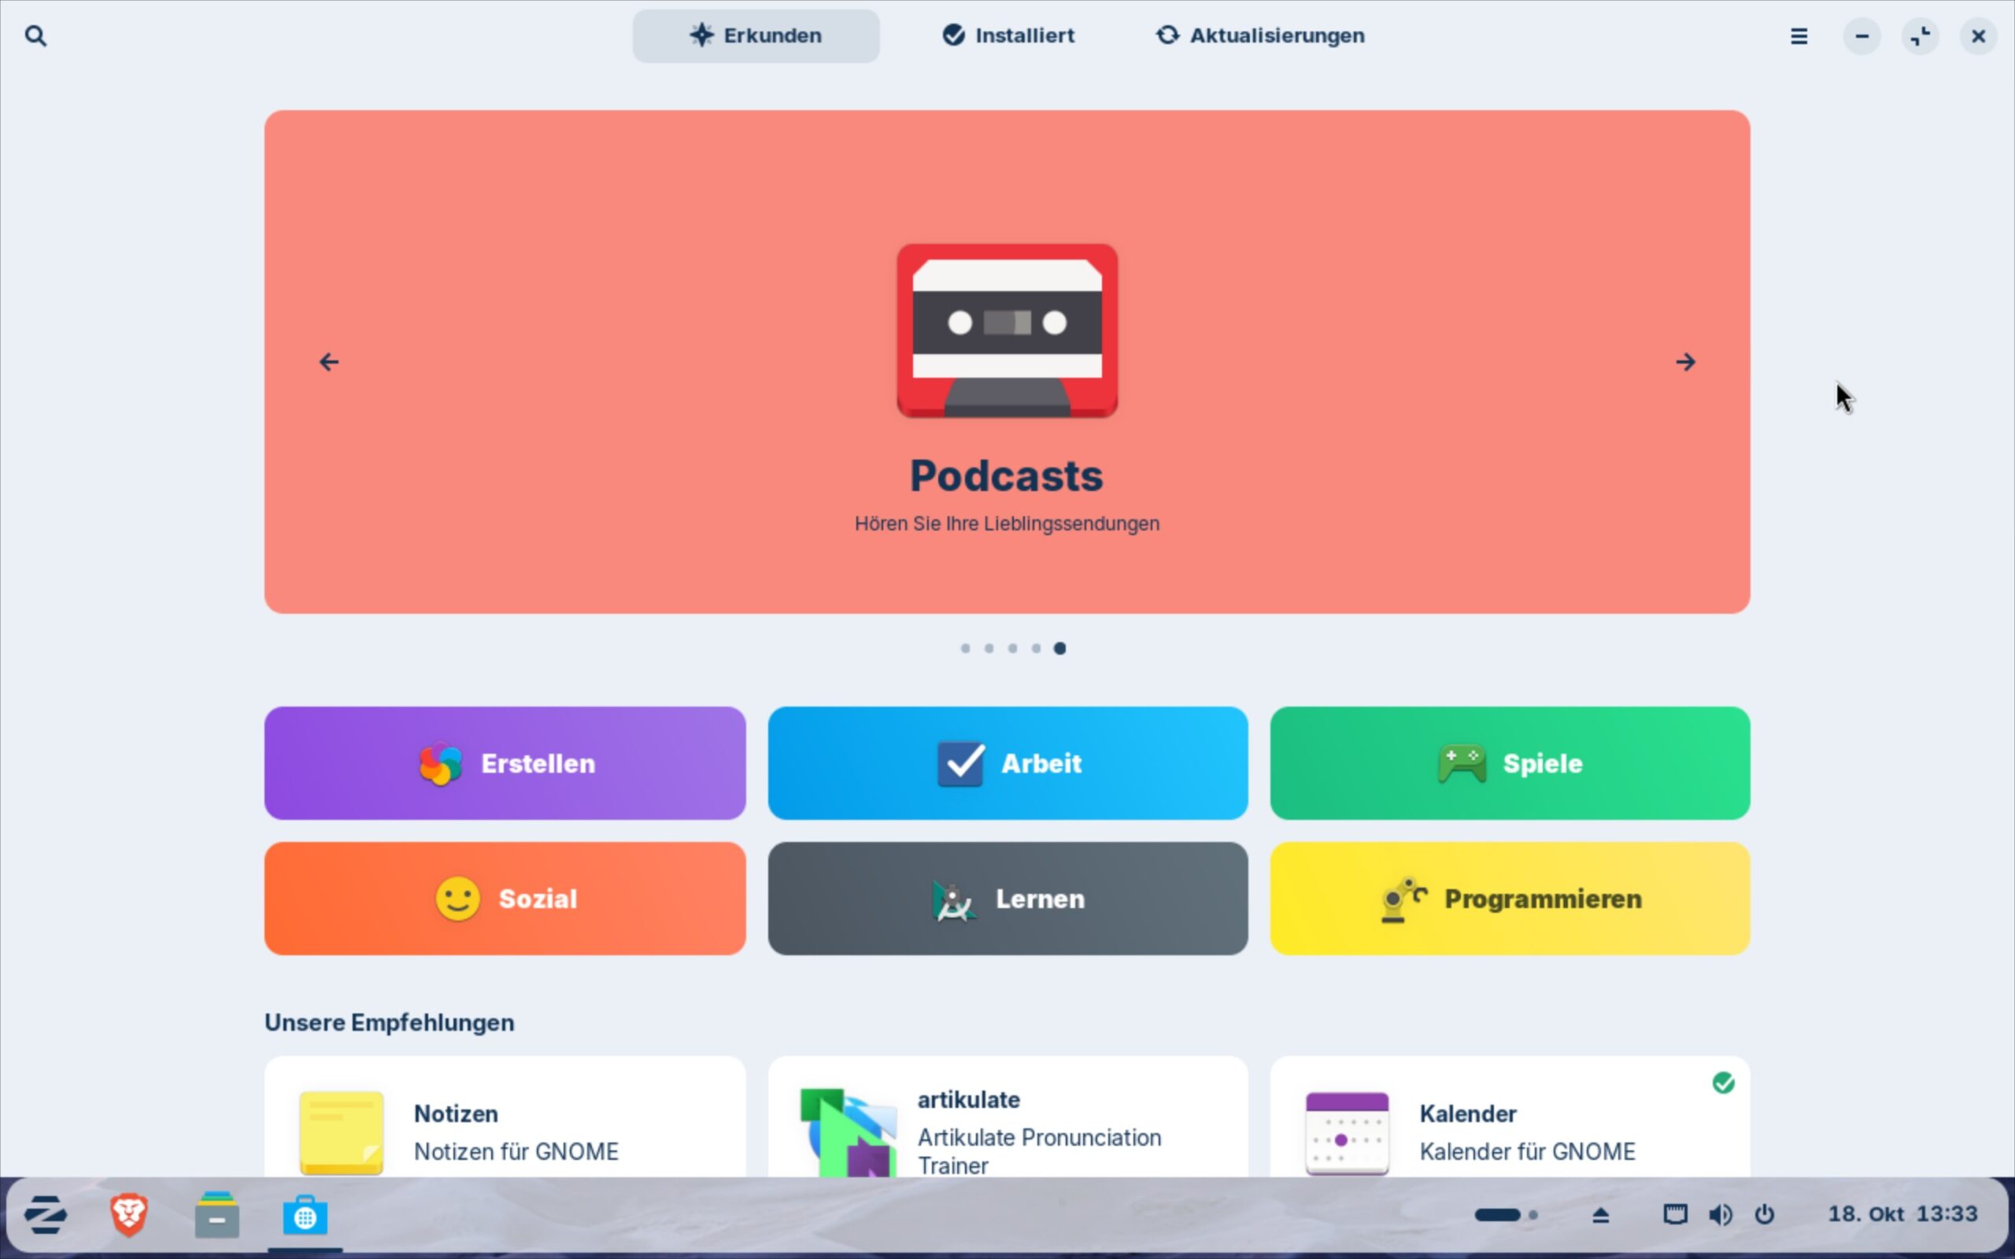
Task: Open the Programmieren category
Action: click(1510, 899)
